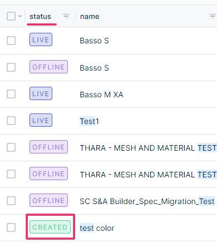The width and height of the screenshot is (217, 243).
Task: Select the SC S&A Builder_Spec_Migration_Test checkbox
Action: tap(11, 201)
